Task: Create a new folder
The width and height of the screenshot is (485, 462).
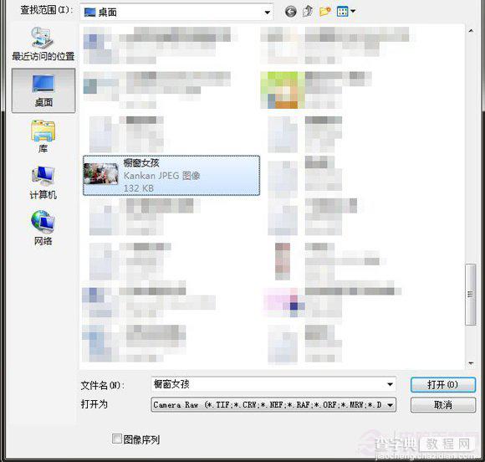Action: coord(324,12)
